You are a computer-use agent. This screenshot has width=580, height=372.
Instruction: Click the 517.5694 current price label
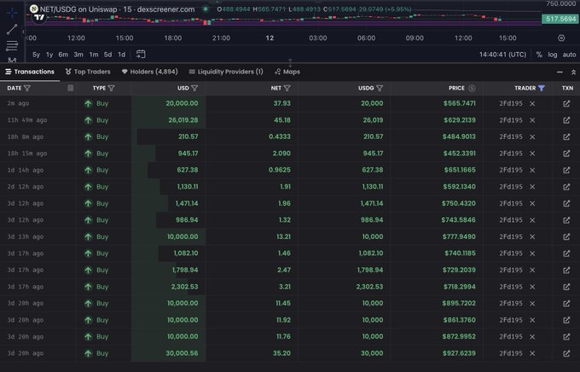pos(560,19)
